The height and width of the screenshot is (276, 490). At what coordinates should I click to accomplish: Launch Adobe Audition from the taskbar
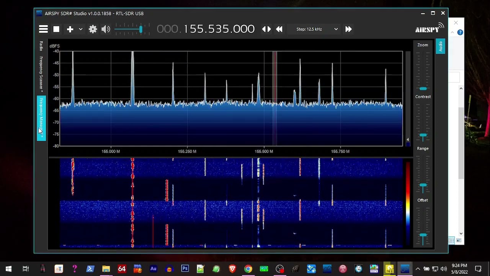pos(153,269)
